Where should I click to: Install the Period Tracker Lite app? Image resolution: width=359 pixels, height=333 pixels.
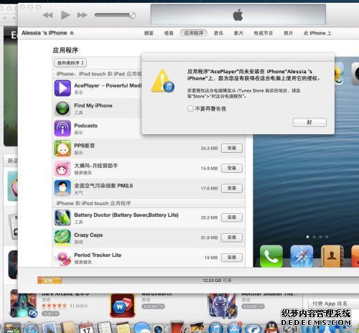(x=232, y=258)
